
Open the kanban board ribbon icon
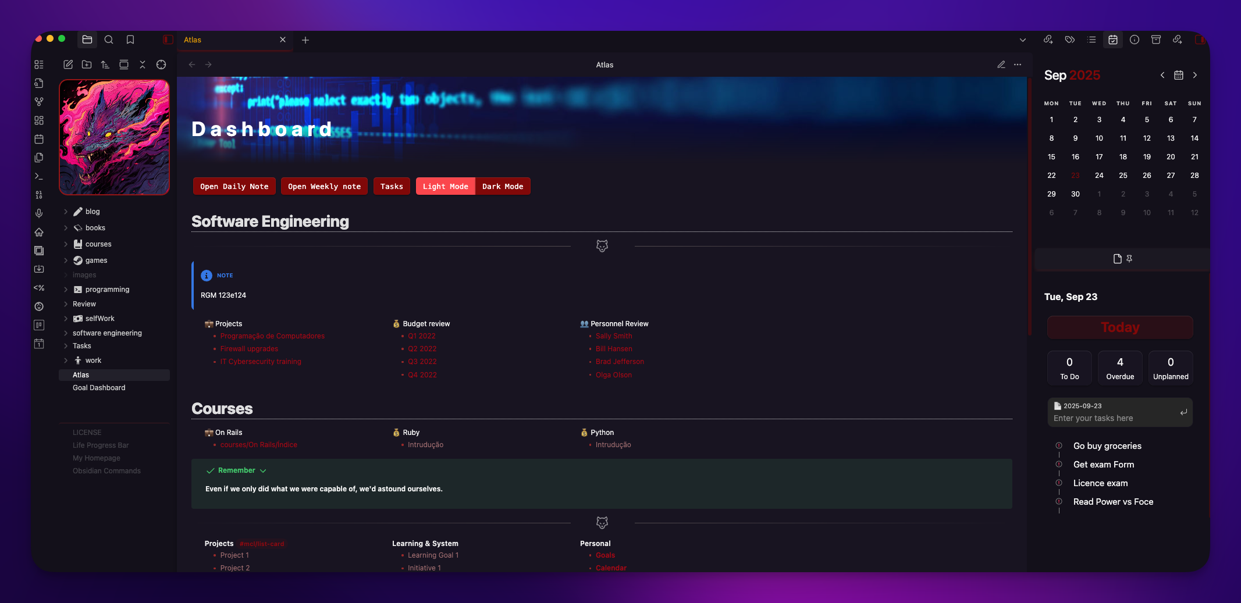pos(39,325)
